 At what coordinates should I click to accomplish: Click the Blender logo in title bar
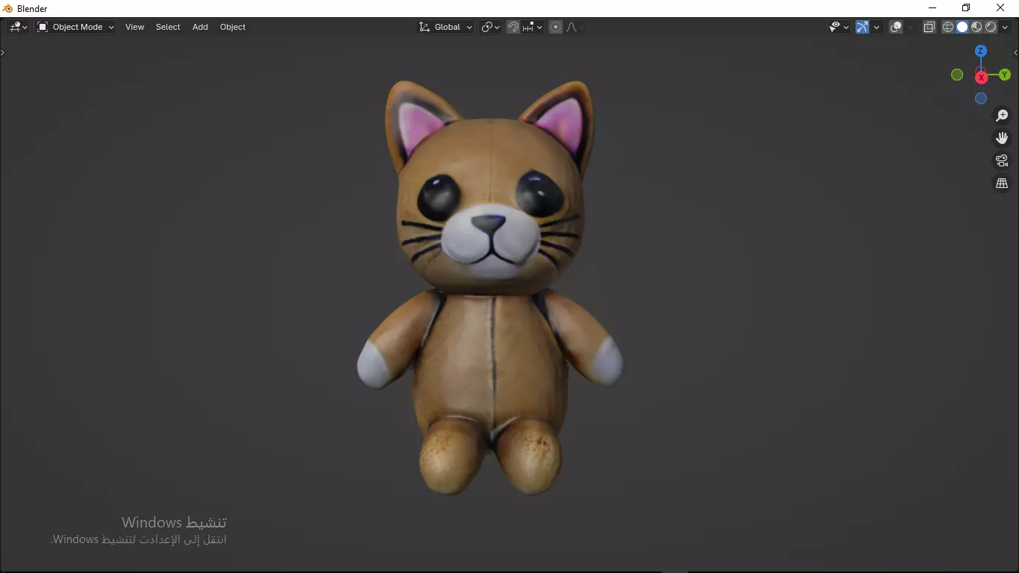pyautogui.click(x=7, y=8)
